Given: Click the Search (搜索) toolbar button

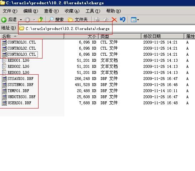Looking at the screenshot, I should tap(56, 20).
